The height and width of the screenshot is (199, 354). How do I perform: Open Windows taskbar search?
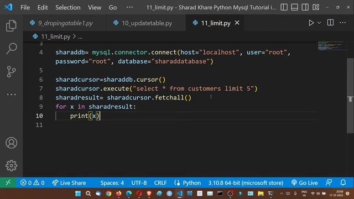coord(88,193)
